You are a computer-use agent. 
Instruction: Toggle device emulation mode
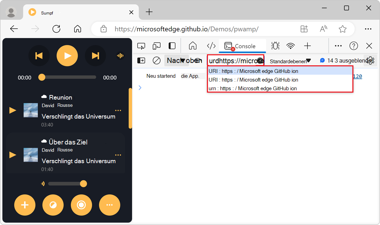[156, 45]
